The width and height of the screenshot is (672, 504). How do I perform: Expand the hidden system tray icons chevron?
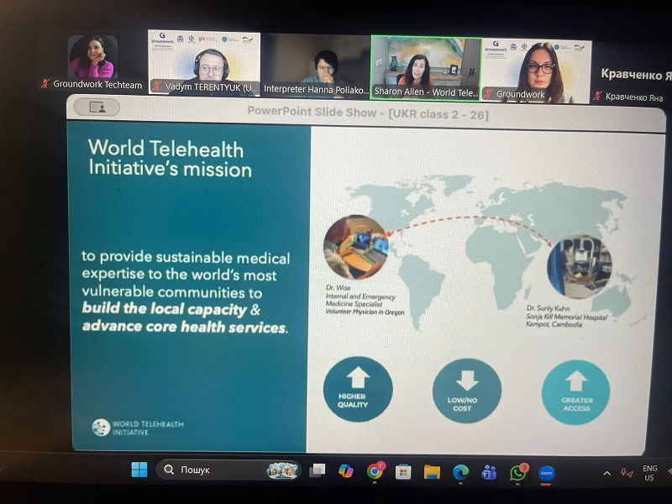pos(606,473)
